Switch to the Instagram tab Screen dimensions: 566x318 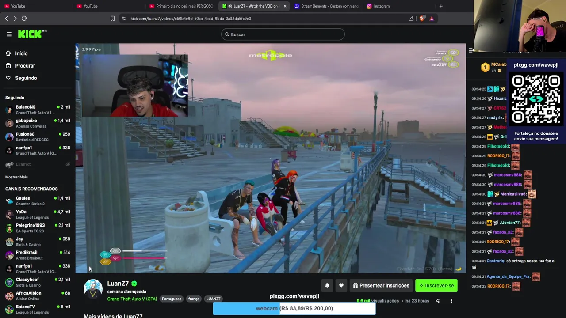coord(398,6)
